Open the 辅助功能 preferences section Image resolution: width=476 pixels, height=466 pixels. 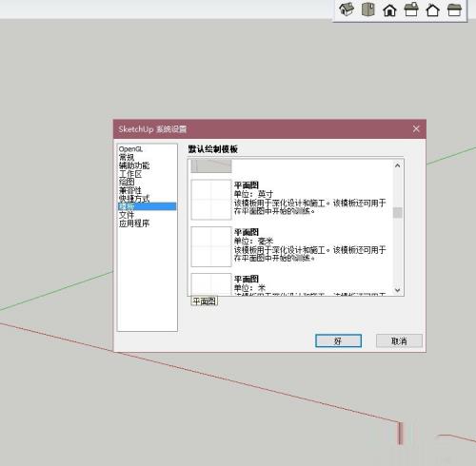click(134, 165)
